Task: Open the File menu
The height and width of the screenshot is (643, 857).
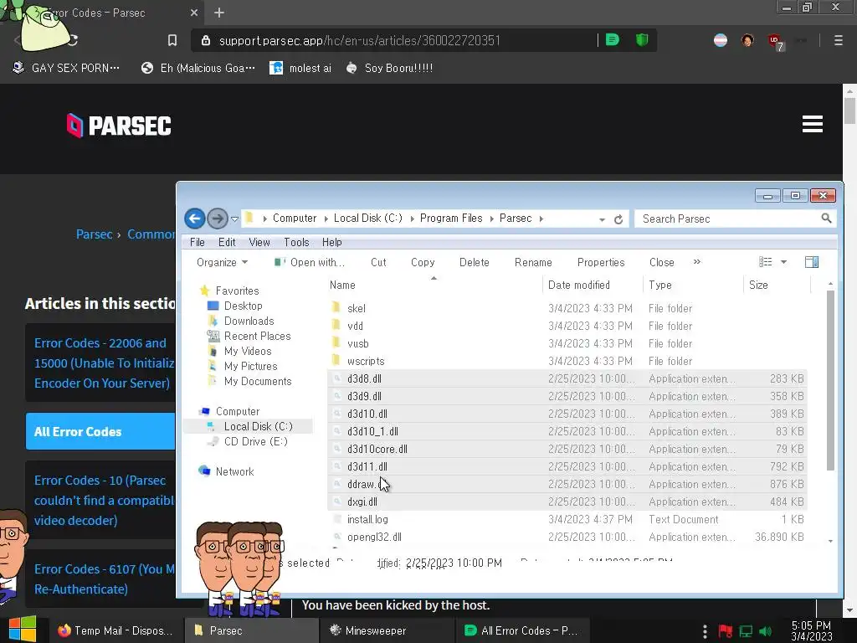Action: point(198,242)
